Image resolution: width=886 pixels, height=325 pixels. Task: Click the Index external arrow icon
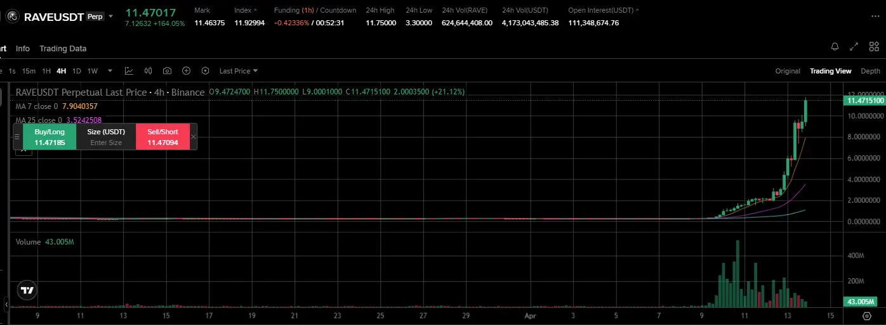(255, 10)
